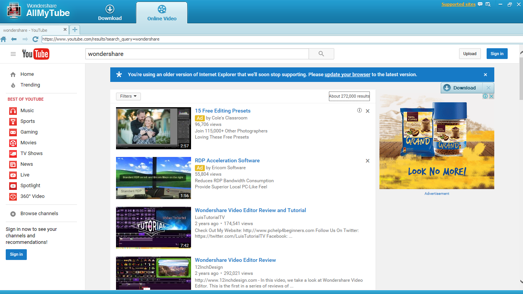Screen dimensions: 523x294
Task: Open the Supported sites link
Action: click(458, 5)
